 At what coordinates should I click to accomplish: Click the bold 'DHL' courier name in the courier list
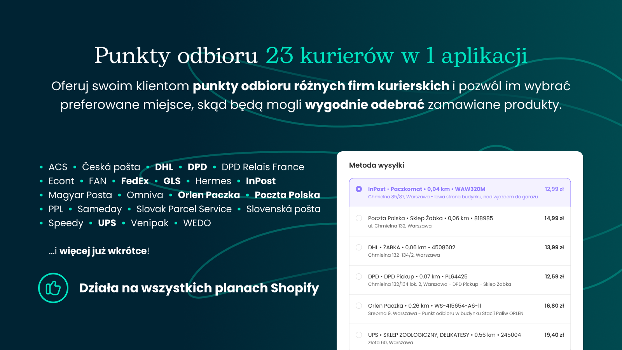164,167
